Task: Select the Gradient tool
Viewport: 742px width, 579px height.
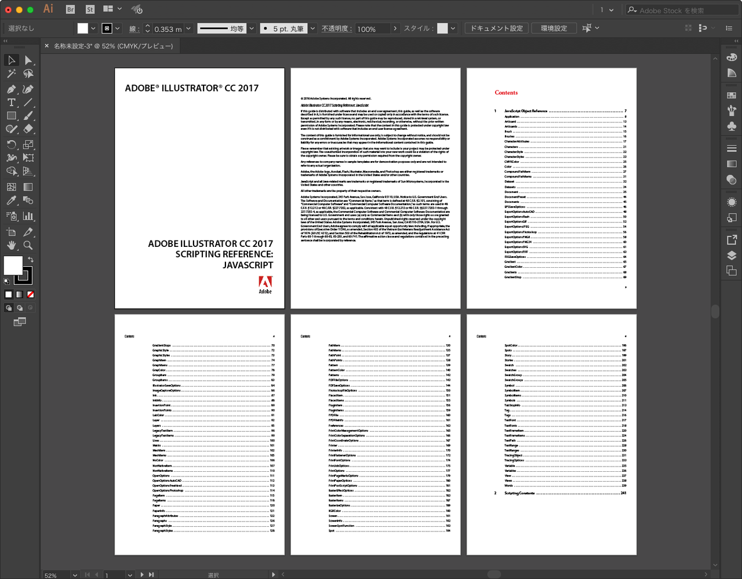Action: (28, 187)
